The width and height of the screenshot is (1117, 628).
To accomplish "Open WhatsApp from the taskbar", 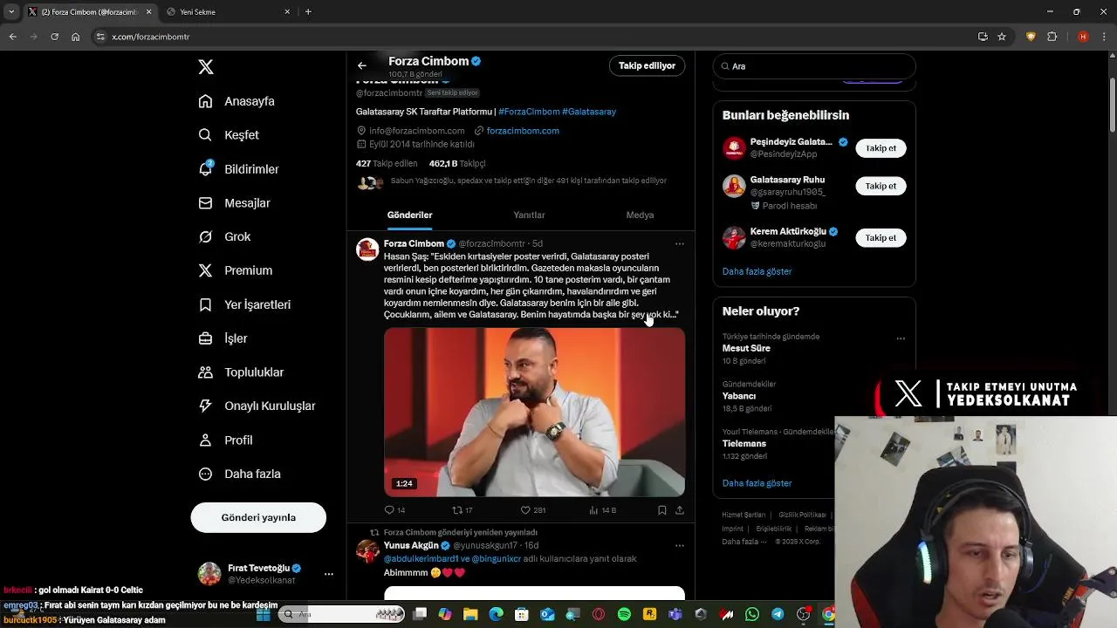I will click(752, 615).
